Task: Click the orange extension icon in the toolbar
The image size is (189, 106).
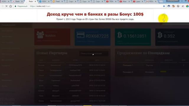Action: pyautogui.click(x=173, y=6)
